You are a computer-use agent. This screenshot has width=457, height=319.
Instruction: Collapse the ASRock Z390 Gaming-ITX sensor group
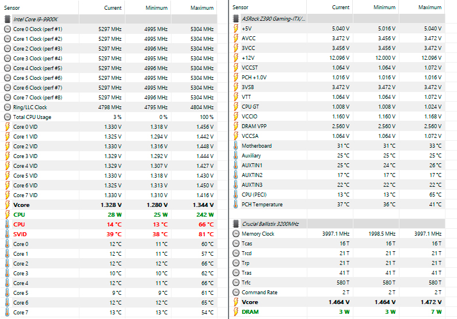(236, 19)
